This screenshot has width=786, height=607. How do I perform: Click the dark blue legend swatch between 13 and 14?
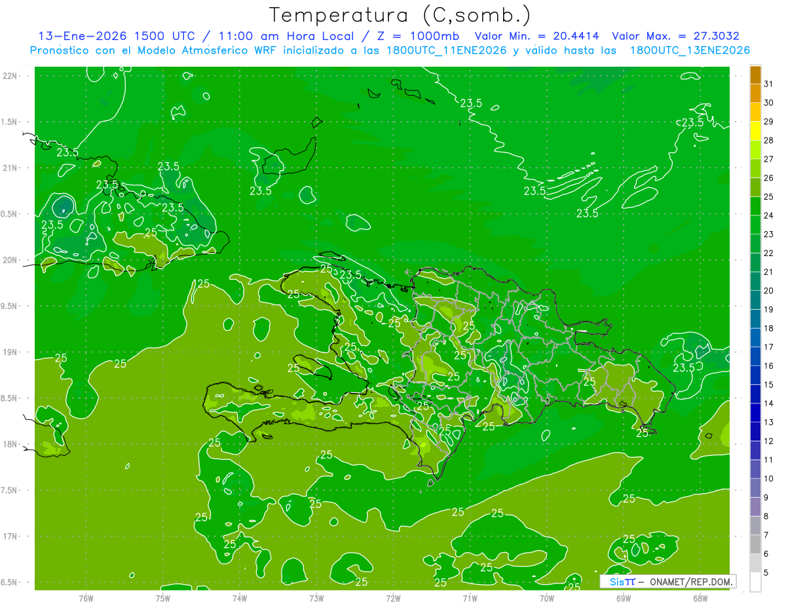click(x=755, y=413)
